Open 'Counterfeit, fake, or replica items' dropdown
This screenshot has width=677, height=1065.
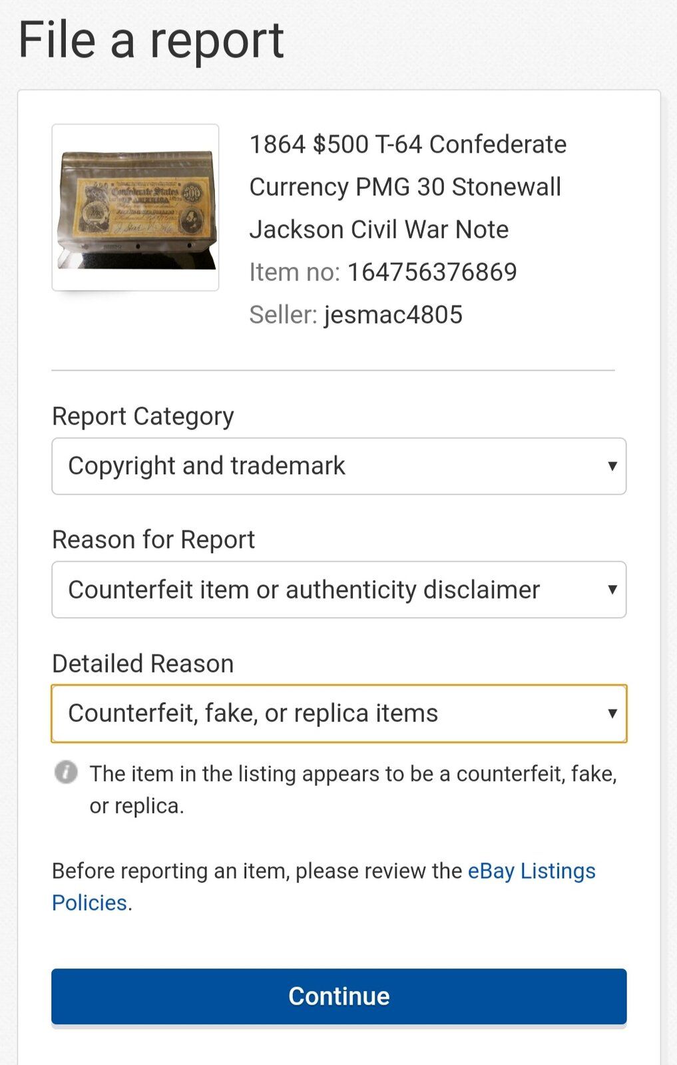click(339, 714)
